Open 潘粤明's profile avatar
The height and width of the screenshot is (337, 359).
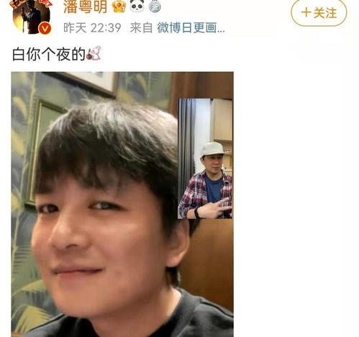tap(32, 16)
